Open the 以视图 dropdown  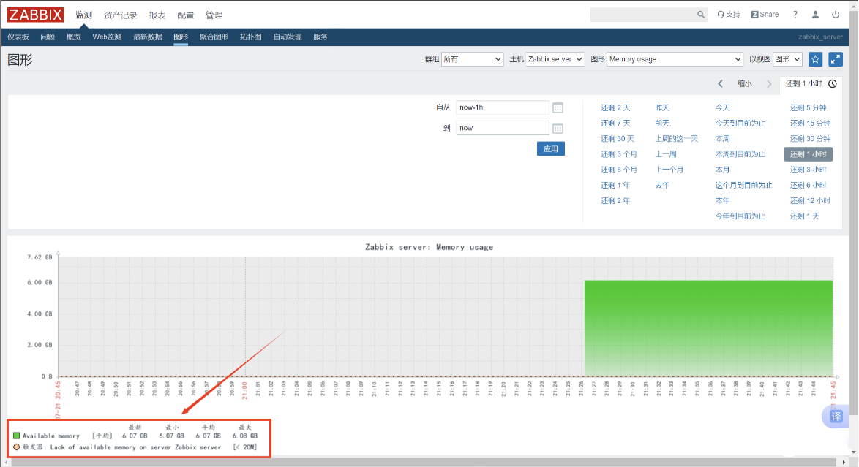pyautogui.click(x=787, y=59)
